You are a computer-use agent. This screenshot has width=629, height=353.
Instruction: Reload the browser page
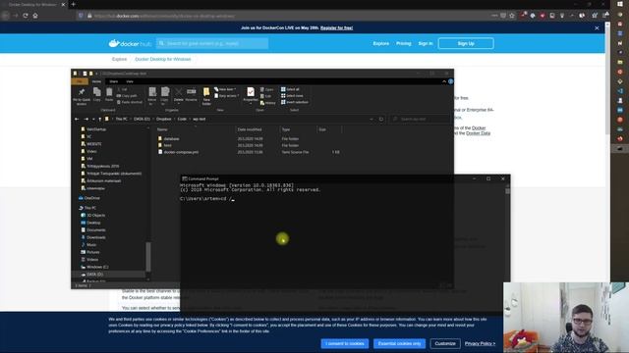click(26, 16)
